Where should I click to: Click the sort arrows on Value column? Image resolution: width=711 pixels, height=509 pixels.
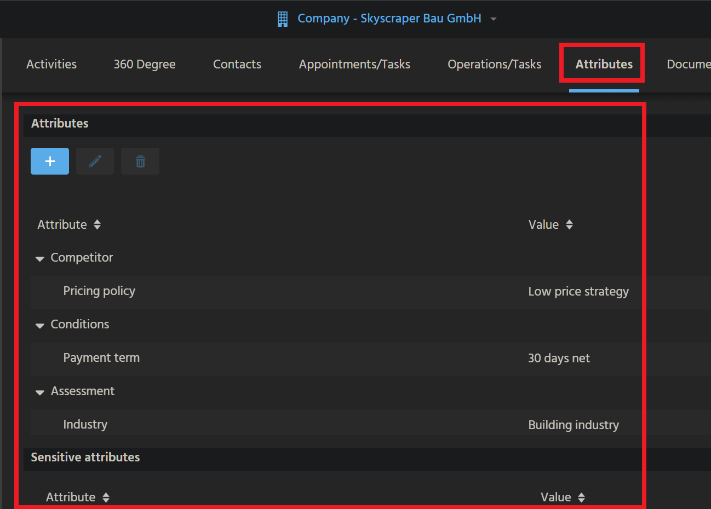pos(569,224)
